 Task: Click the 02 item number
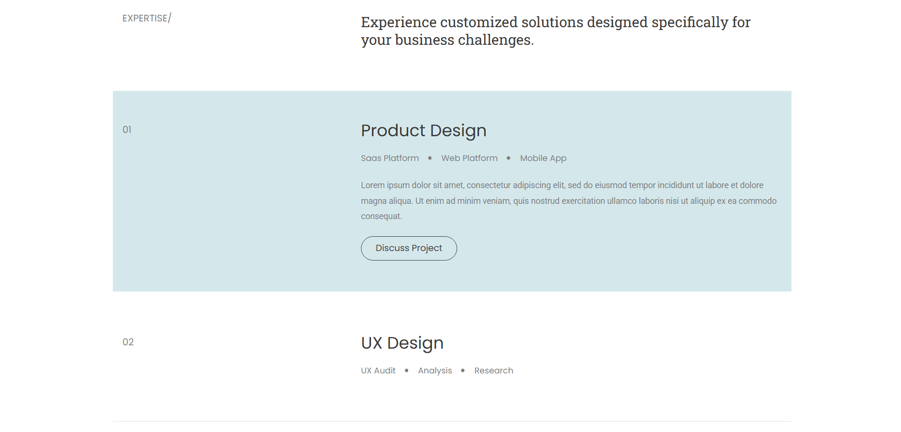click(128, 342)
